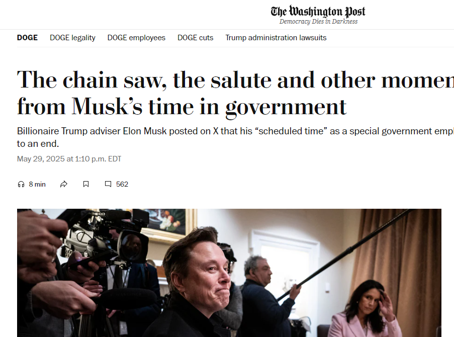
Task: Open the share arrow icon
Action: (x=64, y=184)
